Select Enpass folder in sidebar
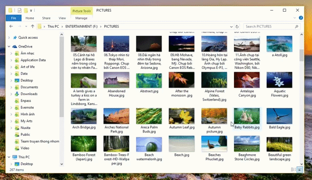The width and height of the screenshot is (312, 180). click(x=26, y=100)
